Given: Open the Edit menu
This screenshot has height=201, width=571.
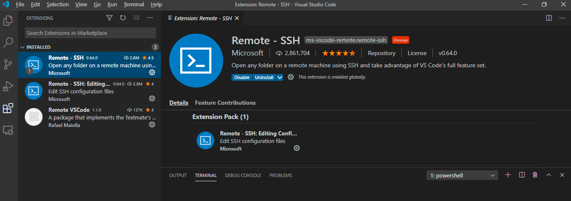Looking at the screenshot, I should (x=35, y=5).
